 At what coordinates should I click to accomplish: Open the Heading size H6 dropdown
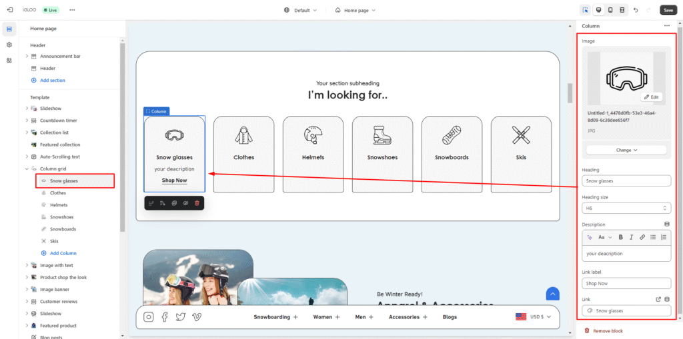coord(626,208)
